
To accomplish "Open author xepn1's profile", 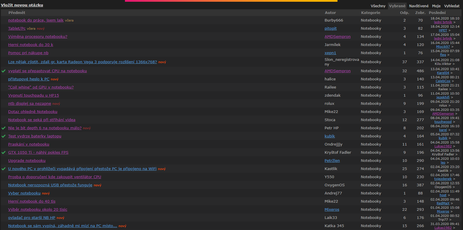I will (x=330, y=53).
